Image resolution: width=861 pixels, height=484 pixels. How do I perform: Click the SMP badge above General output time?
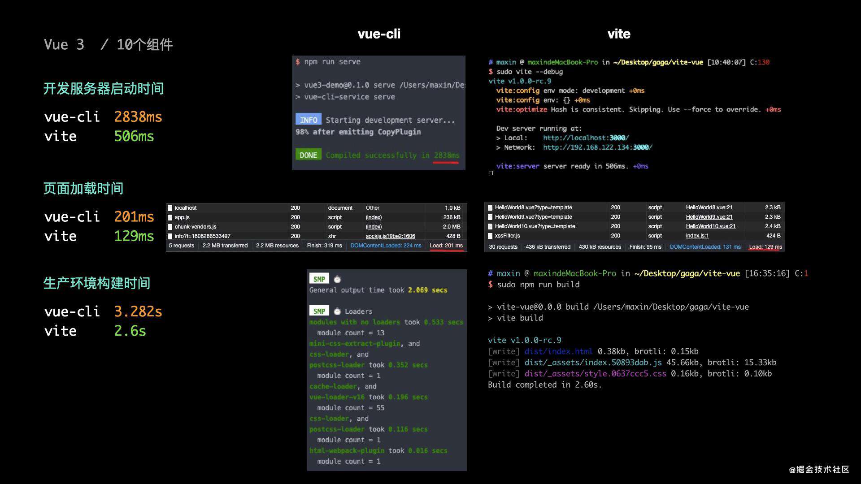(319, 279)
